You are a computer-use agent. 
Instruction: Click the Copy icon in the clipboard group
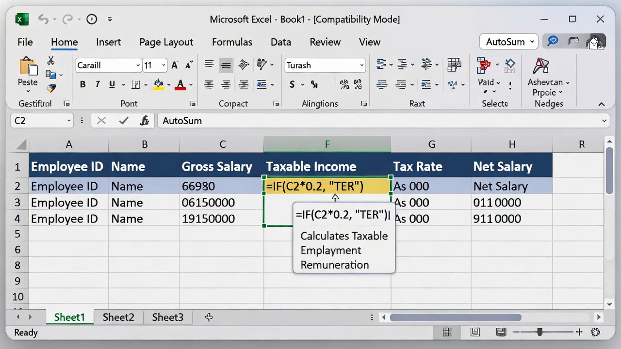[50, 75]
